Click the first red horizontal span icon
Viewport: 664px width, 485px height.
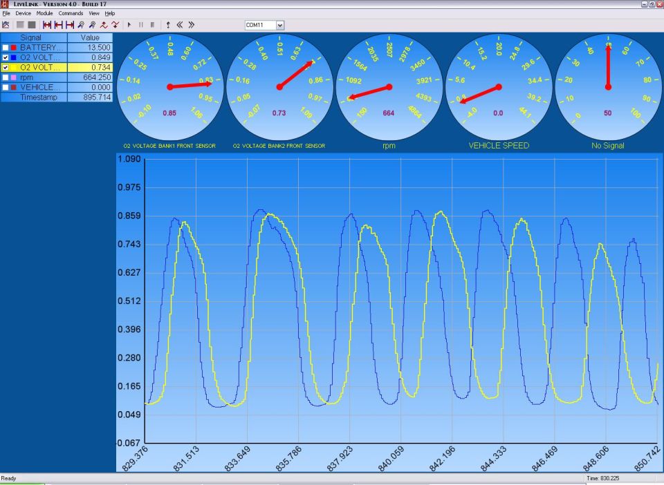point(47,25)
